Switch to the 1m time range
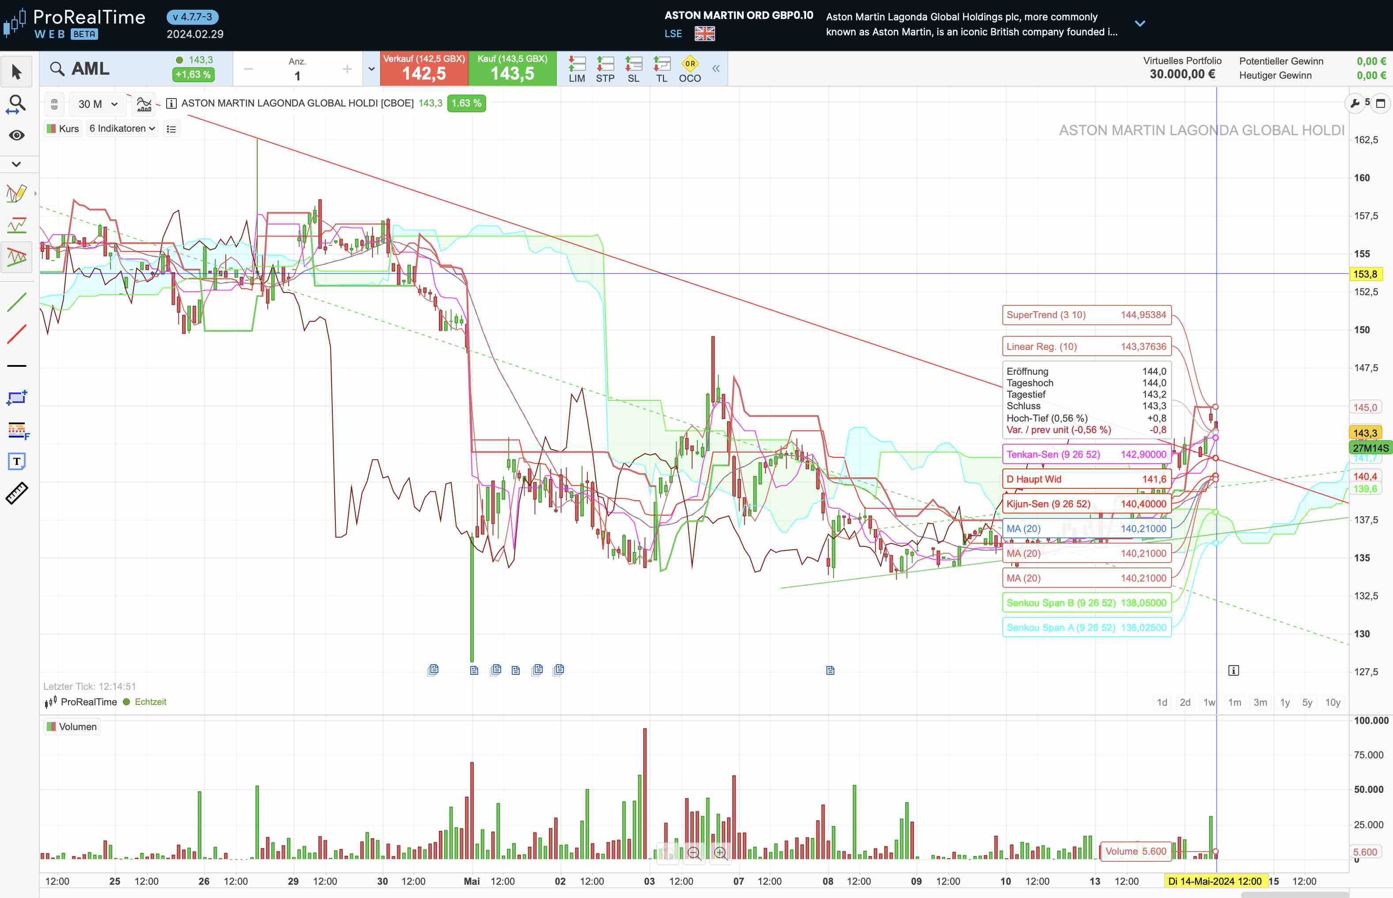 click(1234, 702)
